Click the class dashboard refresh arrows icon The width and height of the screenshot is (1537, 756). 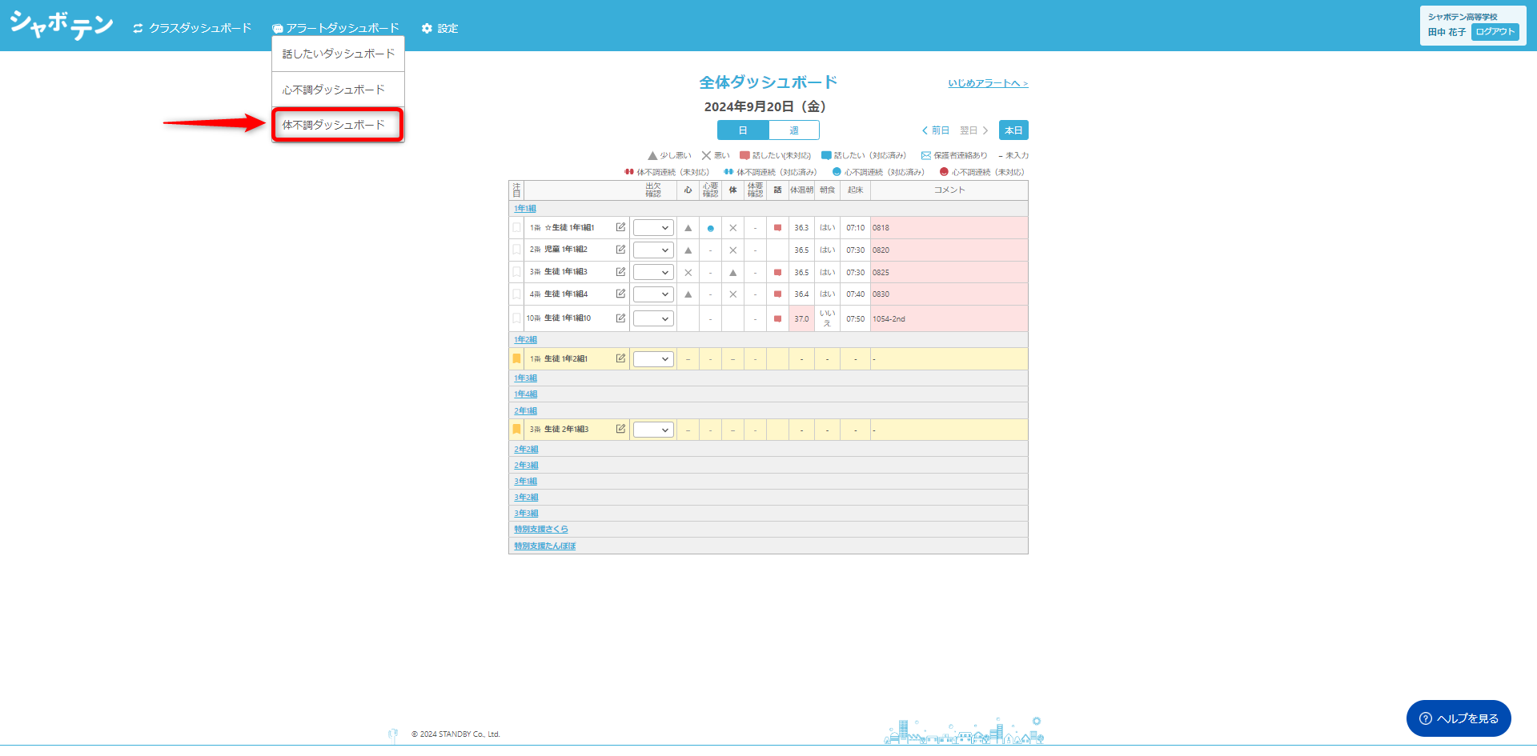click(138, 28)
